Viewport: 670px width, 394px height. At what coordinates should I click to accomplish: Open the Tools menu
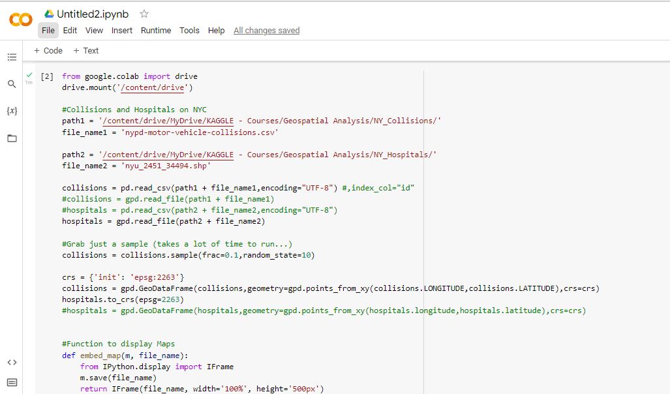(x=189, y=30)
